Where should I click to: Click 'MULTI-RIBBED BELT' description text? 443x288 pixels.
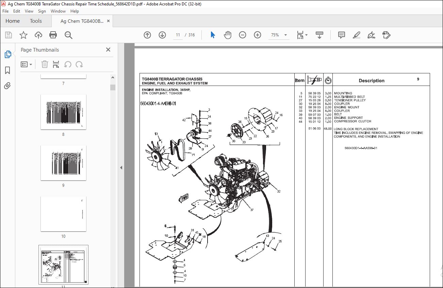click(x=349, y=97)
